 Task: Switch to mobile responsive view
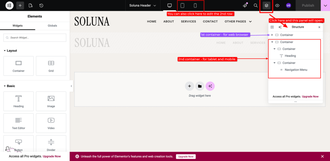195,5
